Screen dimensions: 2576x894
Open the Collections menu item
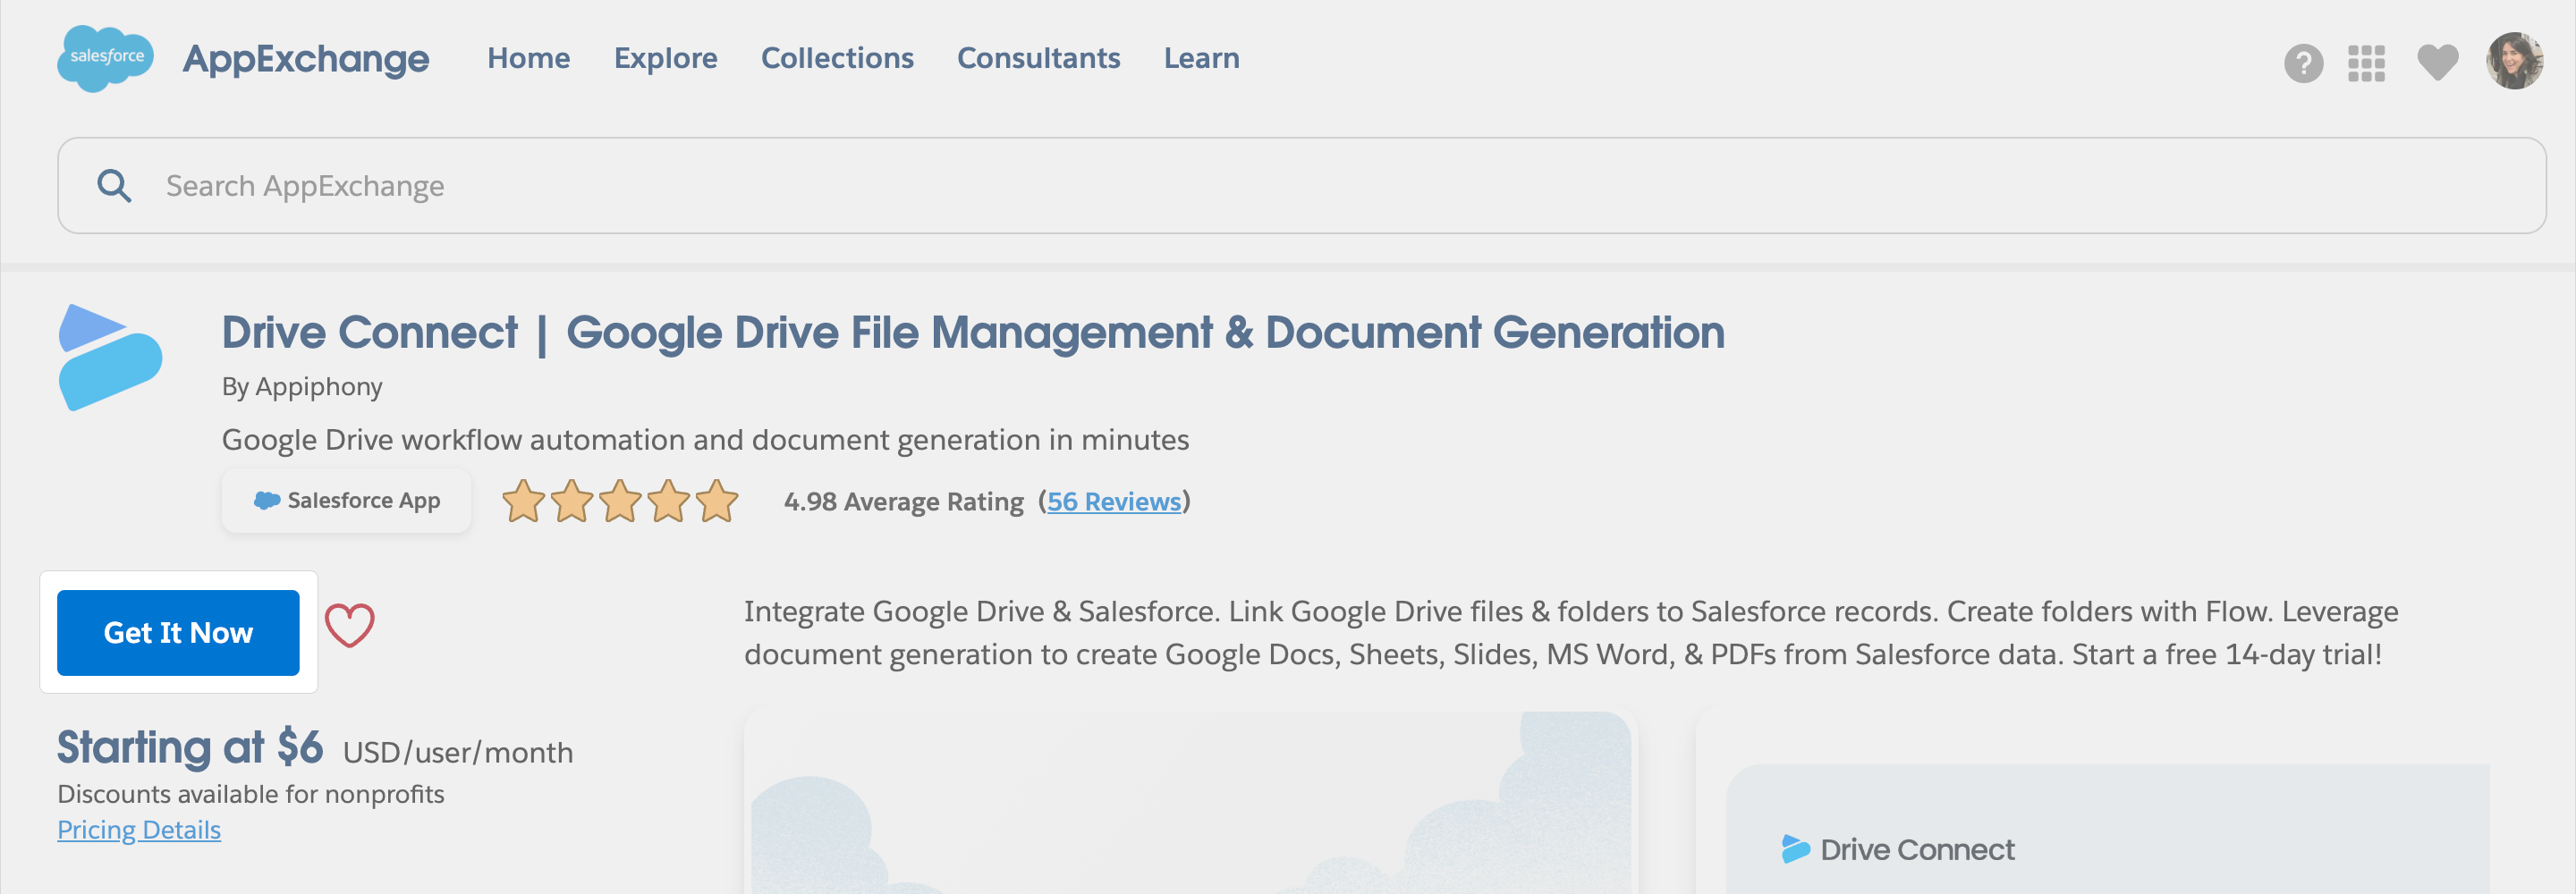point(837,58)
